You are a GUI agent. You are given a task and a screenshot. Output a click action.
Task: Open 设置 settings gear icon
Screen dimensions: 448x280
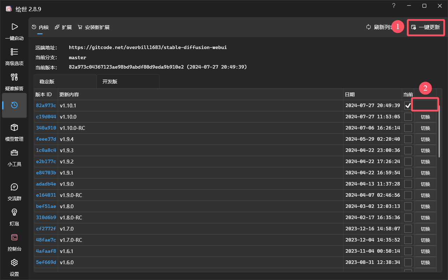(14, 262)
